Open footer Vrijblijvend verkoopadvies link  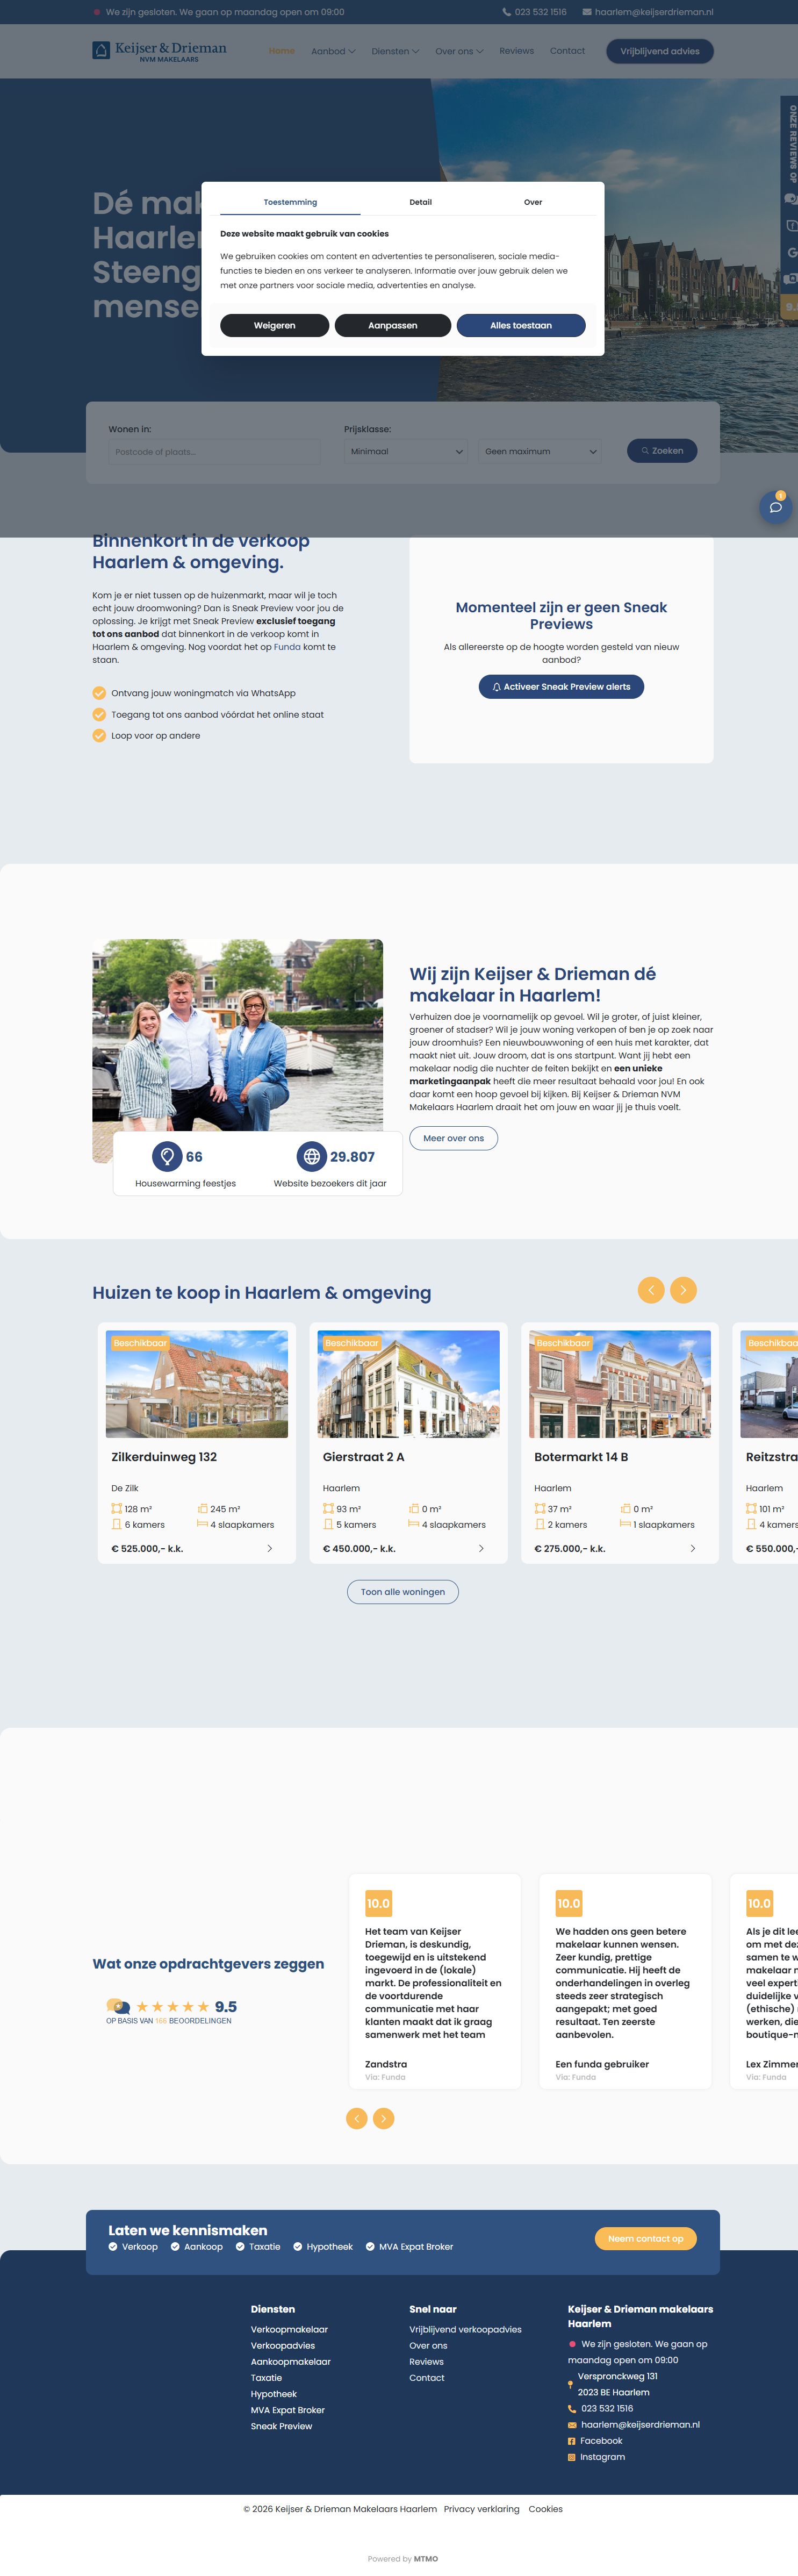coord(465,2329)
